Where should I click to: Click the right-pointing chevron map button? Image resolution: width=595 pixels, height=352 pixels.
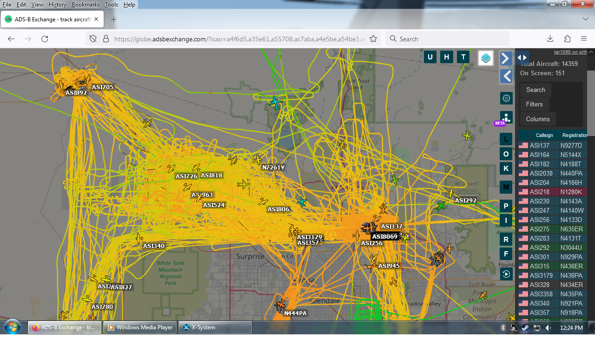coord(506,58)
